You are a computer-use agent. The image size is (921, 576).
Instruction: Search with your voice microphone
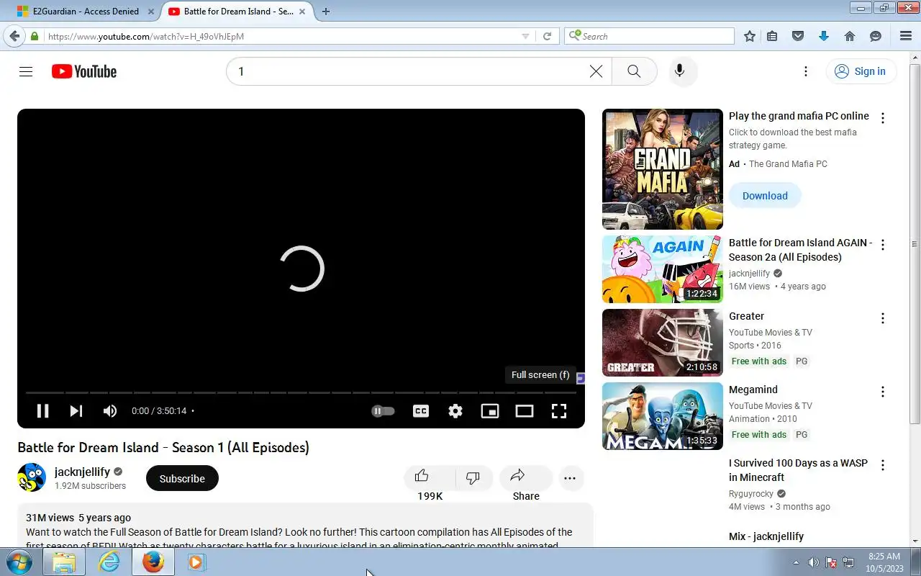click(x=679, y=71)
